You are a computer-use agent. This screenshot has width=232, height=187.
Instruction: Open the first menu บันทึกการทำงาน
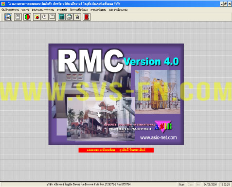(10, 10)
